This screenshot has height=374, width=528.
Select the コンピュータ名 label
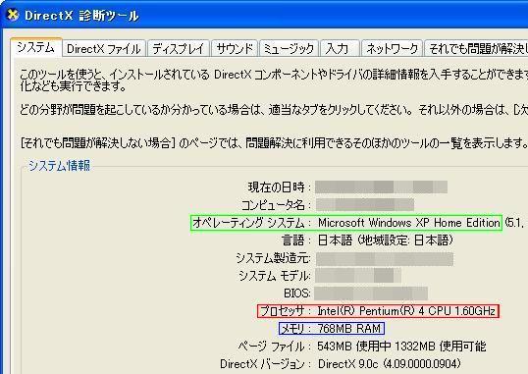(276, 205)
